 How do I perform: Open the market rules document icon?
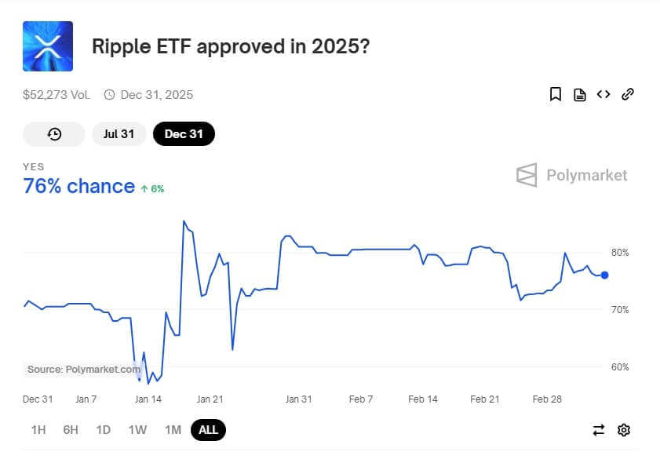[x=580, y=95]
